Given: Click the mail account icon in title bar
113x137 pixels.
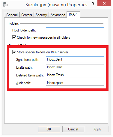Looking at the screenshot, I should (x=5, y=4).
